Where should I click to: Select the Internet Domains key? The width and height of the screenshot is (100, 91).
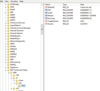(17, 31)
